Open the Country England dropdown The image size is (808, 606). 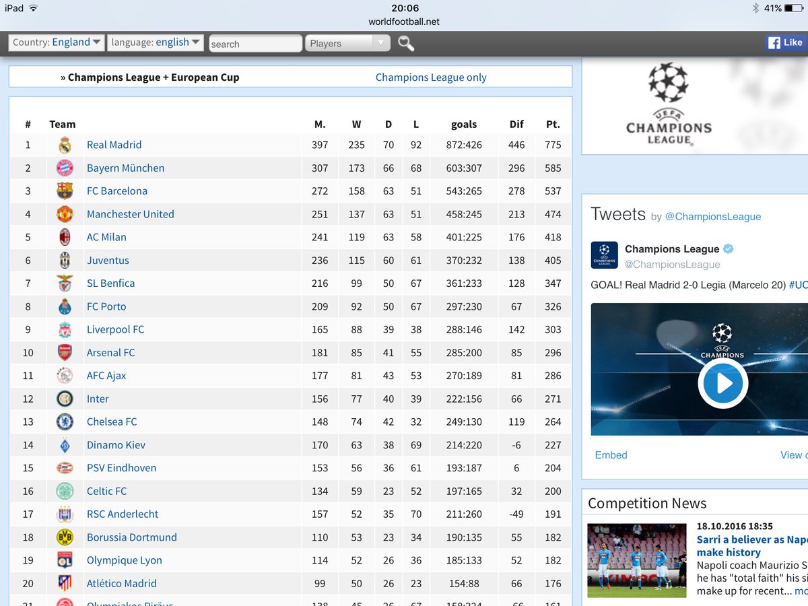point(57,42)
